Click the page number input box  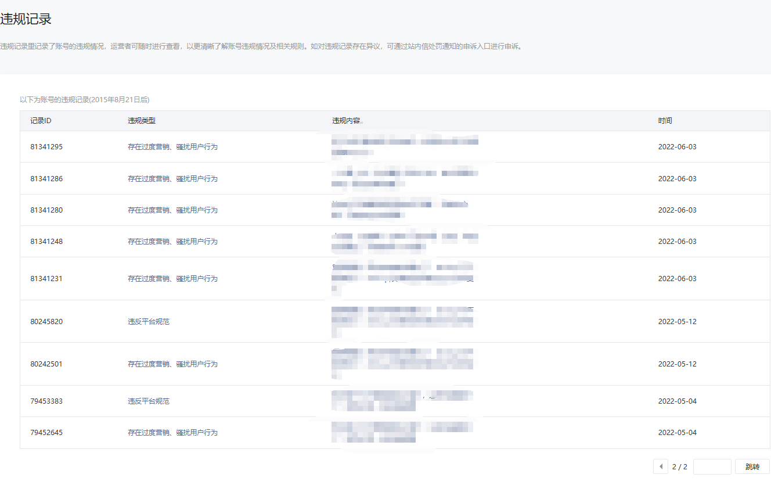(712, 467)
